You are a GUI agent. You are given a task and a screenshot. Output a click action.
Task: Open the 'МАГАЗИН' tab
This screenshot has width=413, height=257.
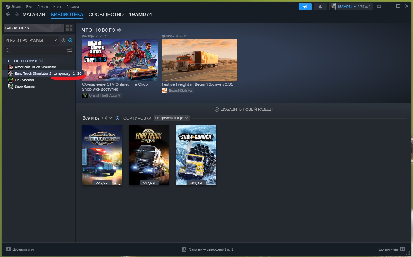coord(34,15)
